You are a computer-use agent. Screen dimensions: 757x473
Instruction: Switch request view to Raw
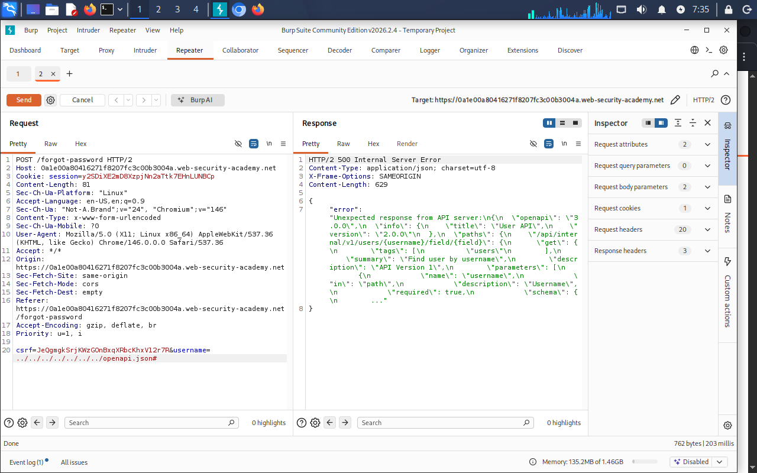(51, 144)
